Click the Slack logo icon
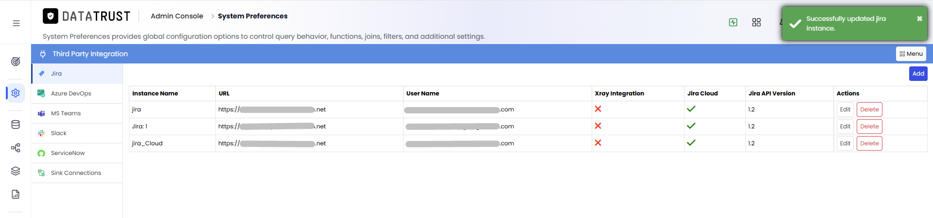The height and width of the screenshot is (218, 933). click(x=41, y=133)
